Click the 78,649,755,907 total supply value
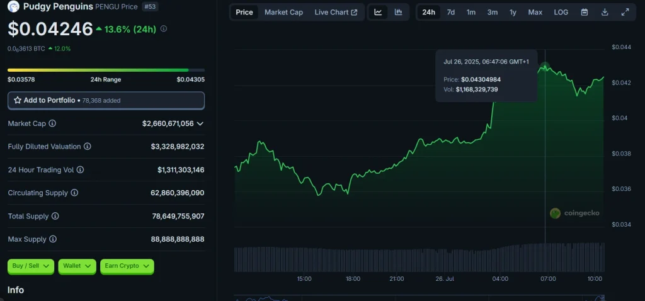This screenshot has width=645, height=301. pos(178,216)
